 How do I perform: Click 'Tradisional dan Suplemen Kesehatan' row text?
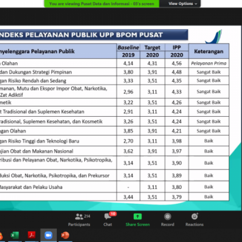click(x=42, y=111)
